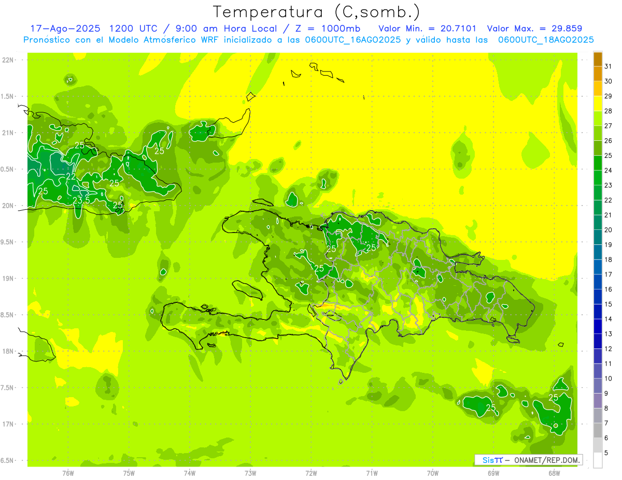Click the '20N' latitude axis label
Viewport: 622px width, 480px height.
pos(8,206)
